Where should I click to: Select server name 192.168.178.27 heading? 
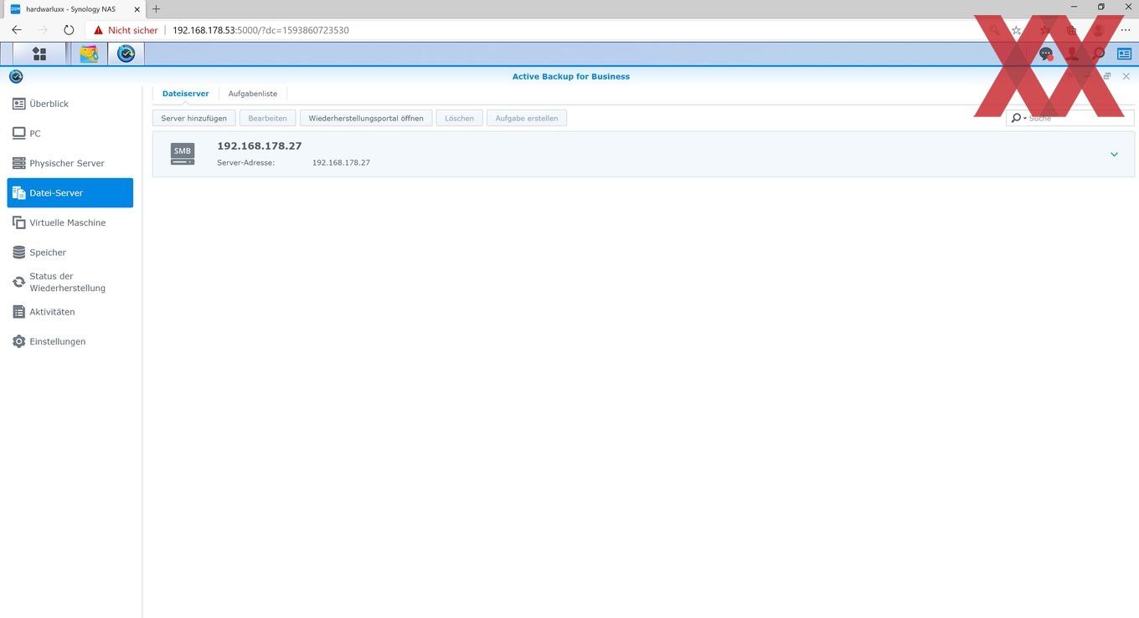(x=260, y=146)
